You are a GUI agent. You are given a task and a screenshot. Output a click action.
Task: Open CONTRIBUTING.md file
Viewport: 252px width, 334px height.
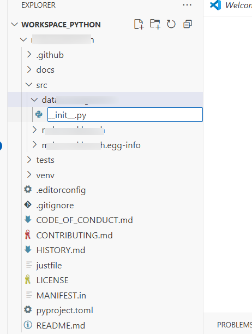coord(74,235)
